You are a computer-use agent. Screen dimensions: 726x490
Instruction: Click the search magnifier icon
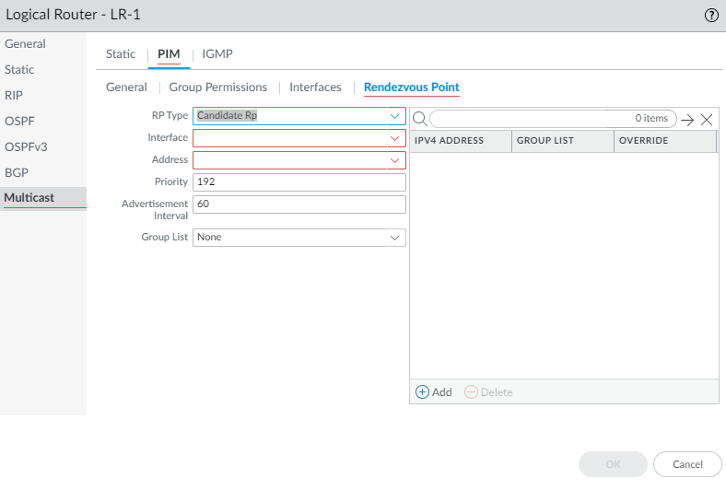[418, 119]
